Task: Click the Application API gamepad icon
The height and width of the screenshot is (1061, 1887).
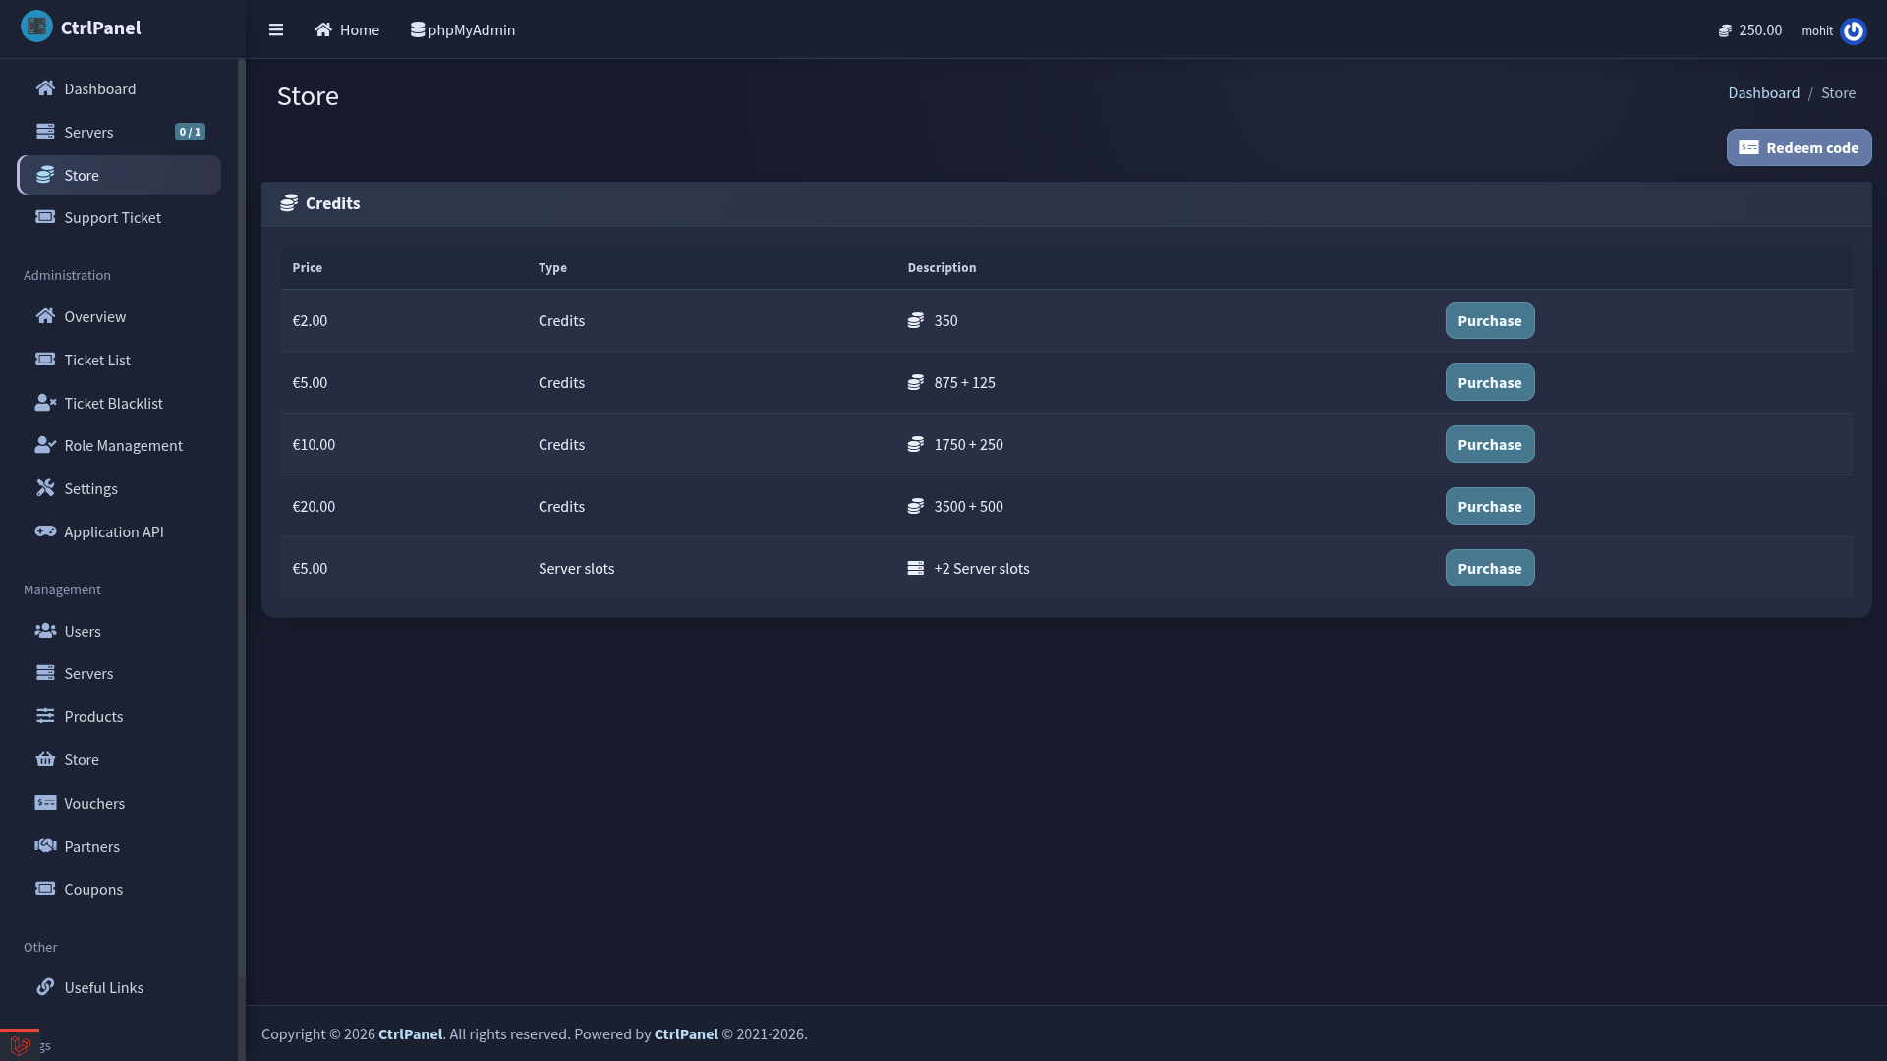Action: point(45,531)
